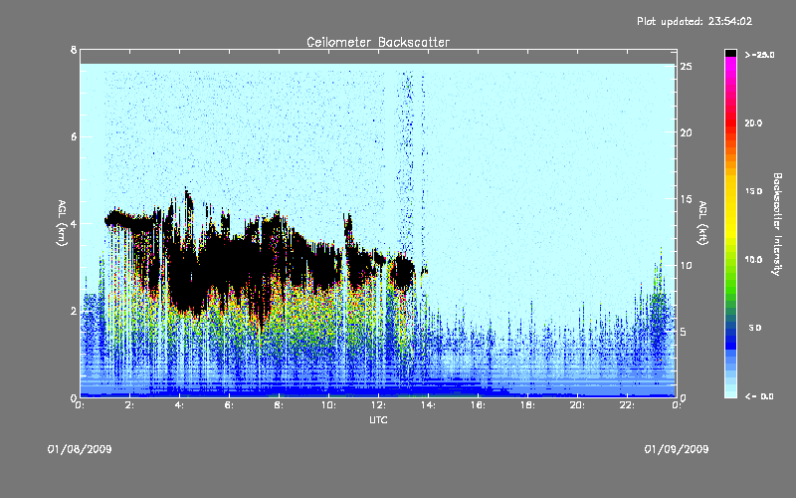Click the '12:' hour tick on the UTC axis
The height and width of the screenshot is (498, 796).
378,405
